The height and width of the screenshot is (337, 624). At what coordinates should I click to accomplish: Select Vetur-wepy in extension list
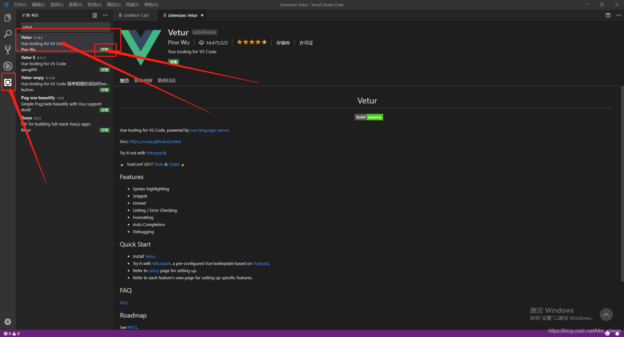[x=65, y=84]
